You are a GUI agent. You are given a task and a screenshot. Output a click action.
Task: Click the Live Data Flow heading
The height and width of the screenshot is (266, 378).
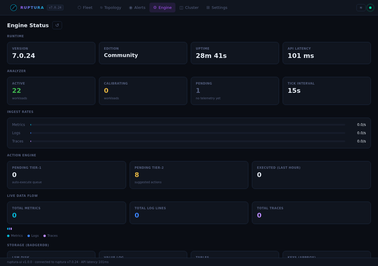point(22,196)
